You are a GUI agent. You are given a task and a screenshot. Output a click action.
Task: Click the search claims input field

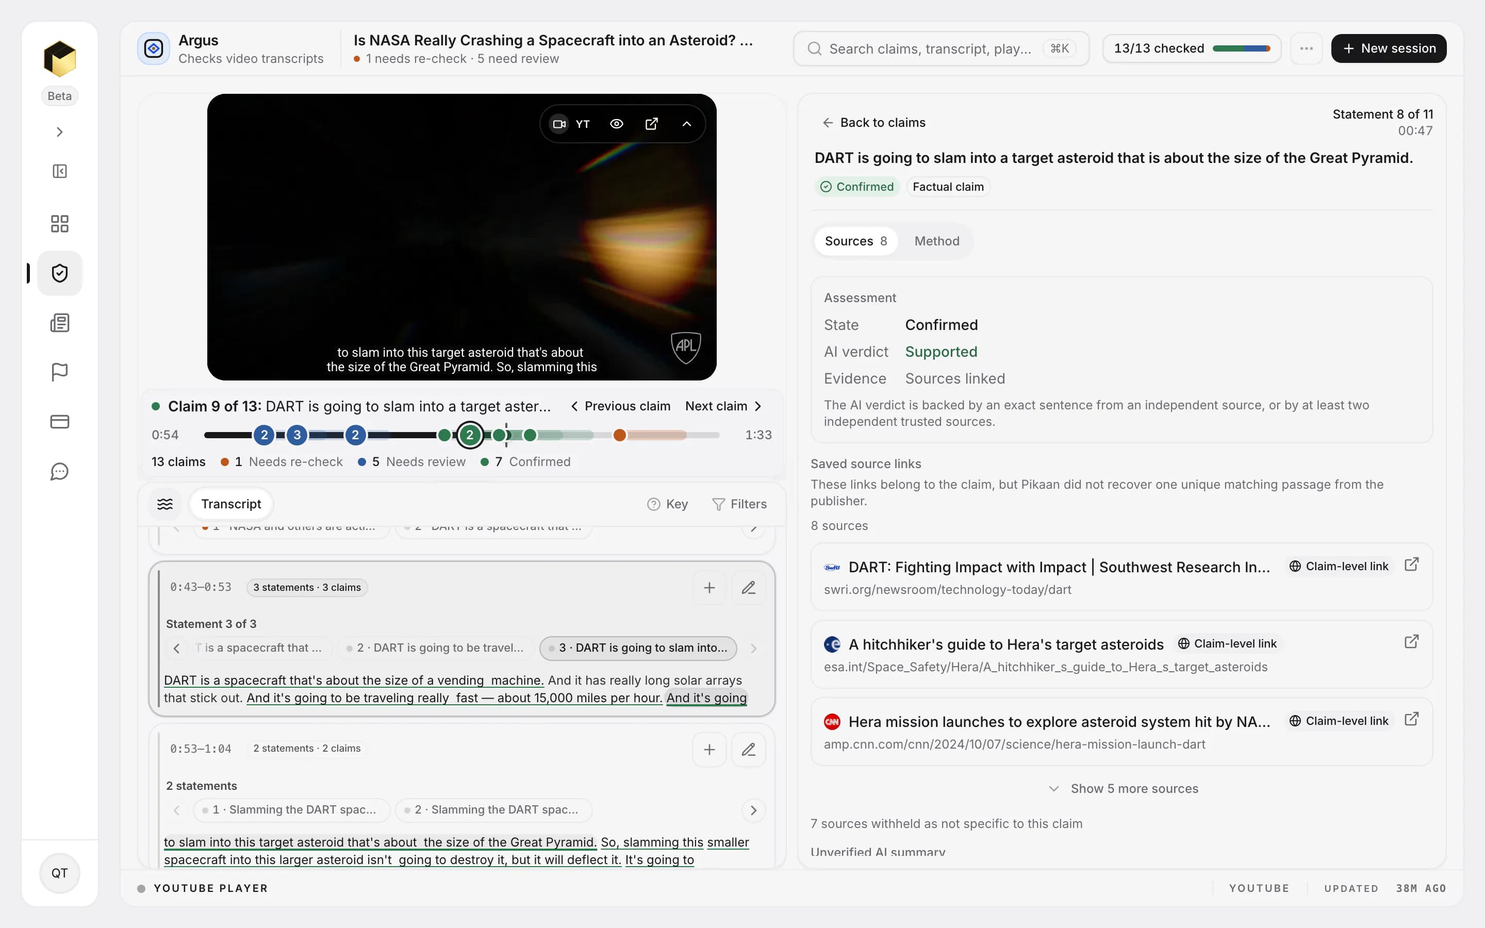click(x=940, y=48)
